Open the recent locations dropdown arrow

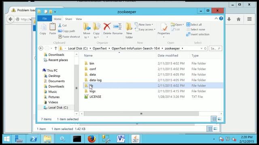(x=51, y=48)
